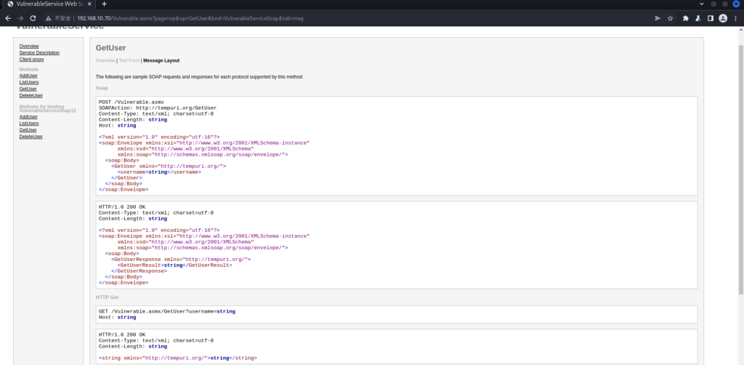Image resolution: width=744 pixels, height=365 pixels.
Task: Go back to the previous page
Action: coord(8,18)
